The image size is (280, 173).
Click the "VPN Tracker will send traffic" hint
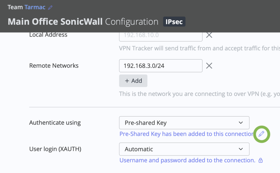click(x=199, y=49)
